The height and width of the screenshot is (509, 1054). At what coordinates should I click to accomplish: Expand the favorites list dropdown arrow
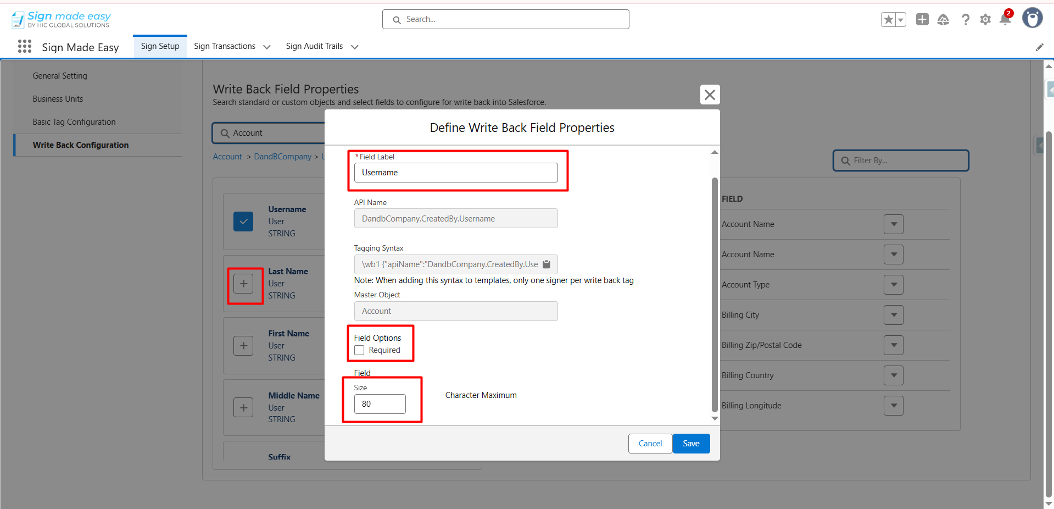[x=901, y=20]
